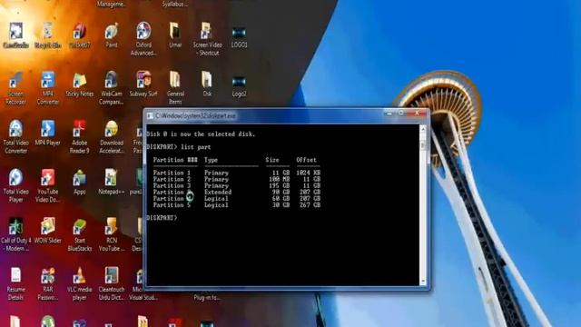
Task: Click the diskpart vertical scrollbar thumb
Action: [423, 145]
